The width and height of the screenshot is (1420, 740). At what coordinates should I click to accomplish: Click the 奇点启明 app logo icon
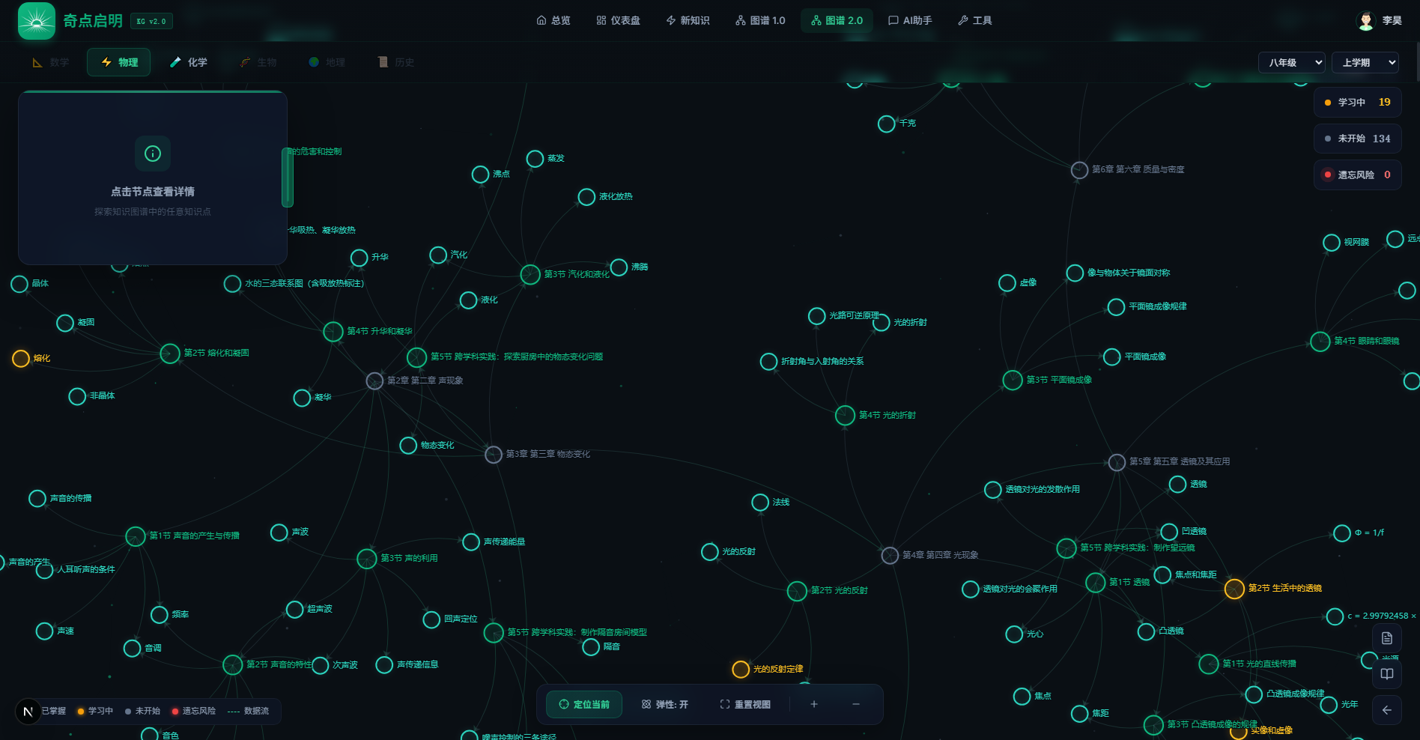click(37, 21)
